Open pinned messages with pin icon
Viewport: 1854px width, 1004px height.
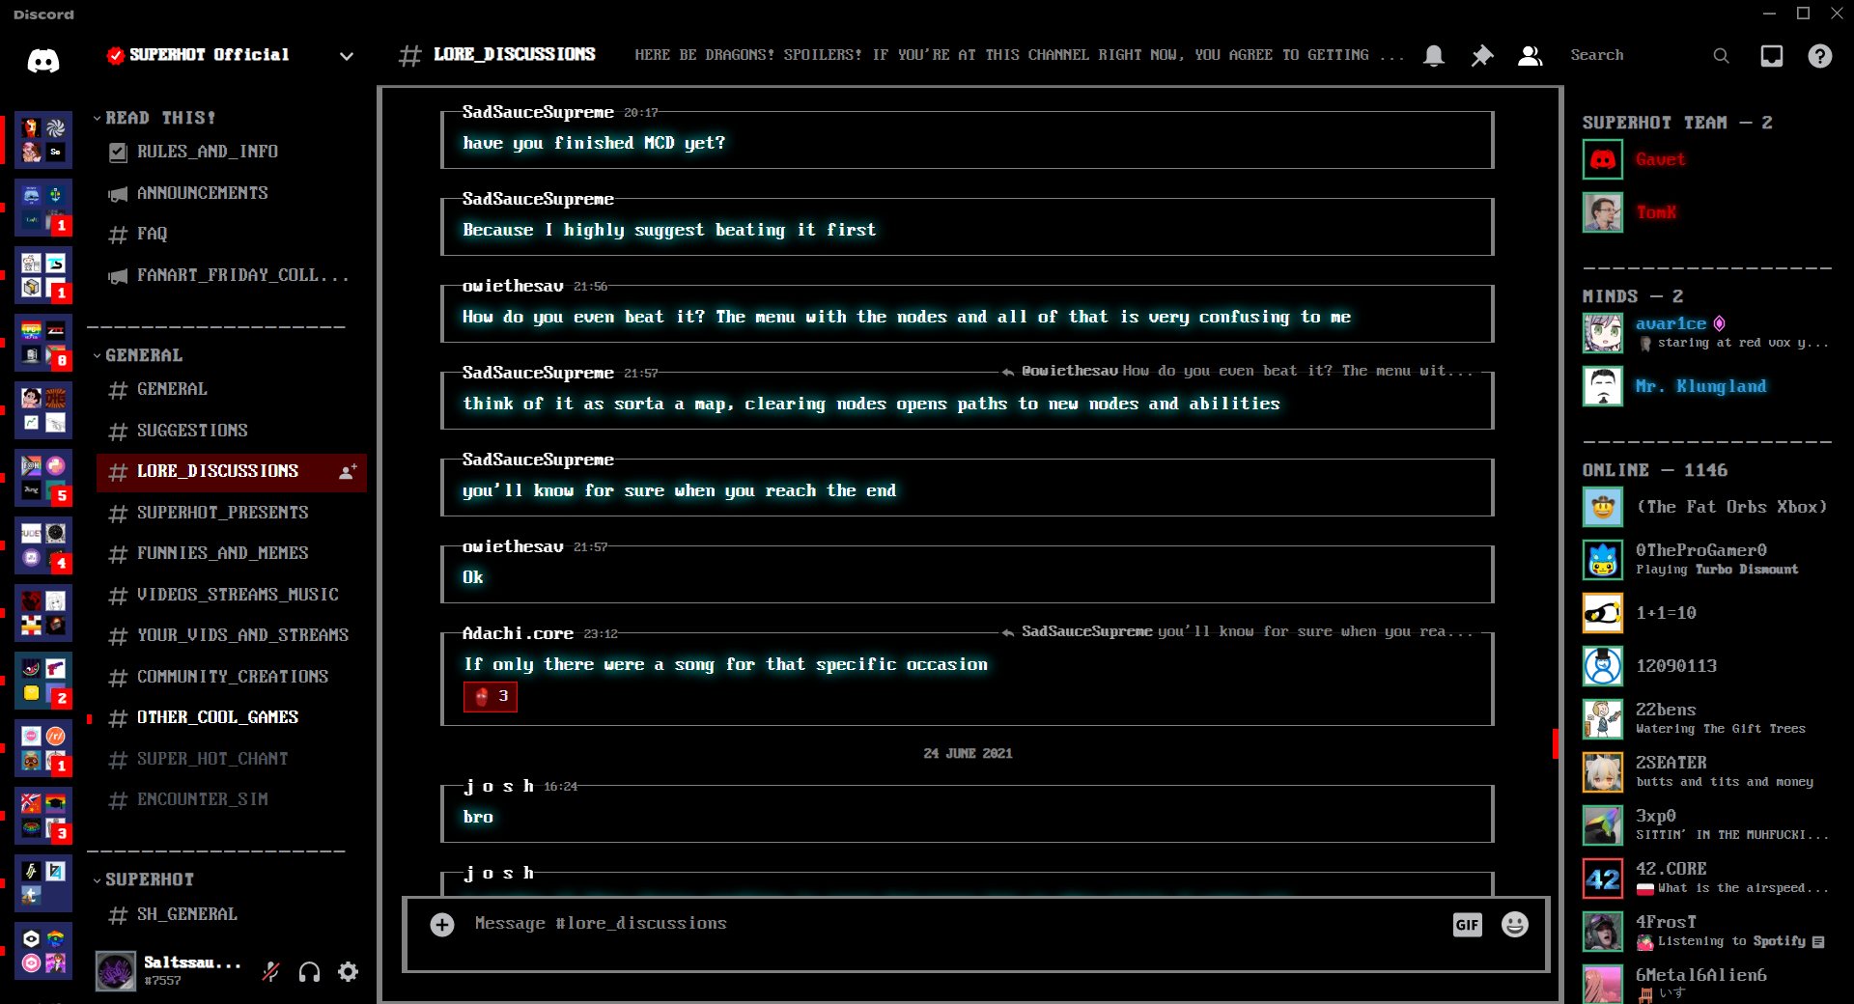[1481, 56]
